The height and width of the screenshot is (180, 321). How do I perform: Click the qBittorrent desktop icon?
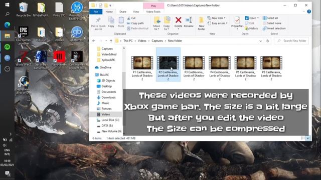coord(77,34)
